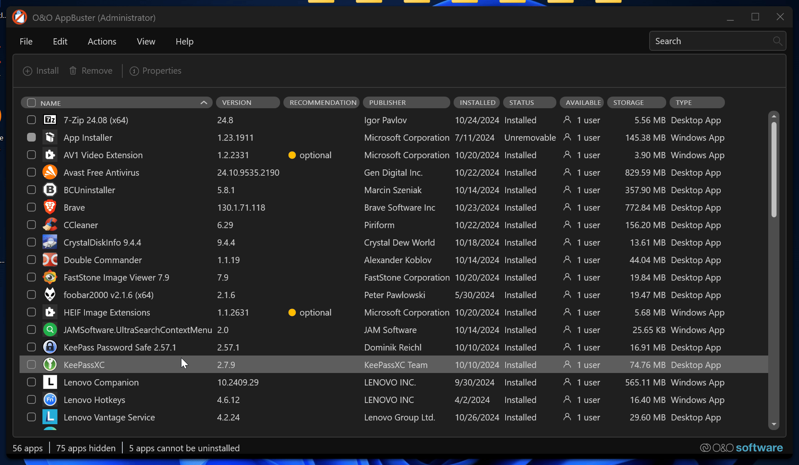Check the AV1 Video Extension checkbox
The height and width of the screenshot is (465, 799).
[x=31, y=155]
